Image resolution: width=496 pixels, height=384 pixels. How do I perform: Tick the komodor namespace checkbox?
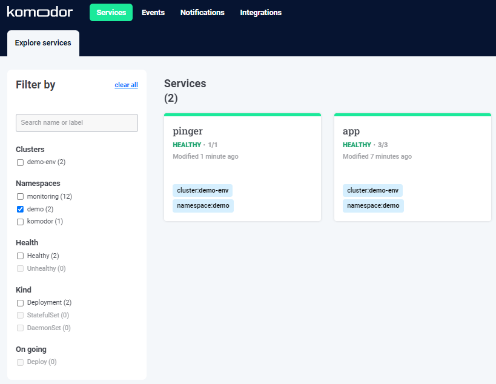[20, 222]
